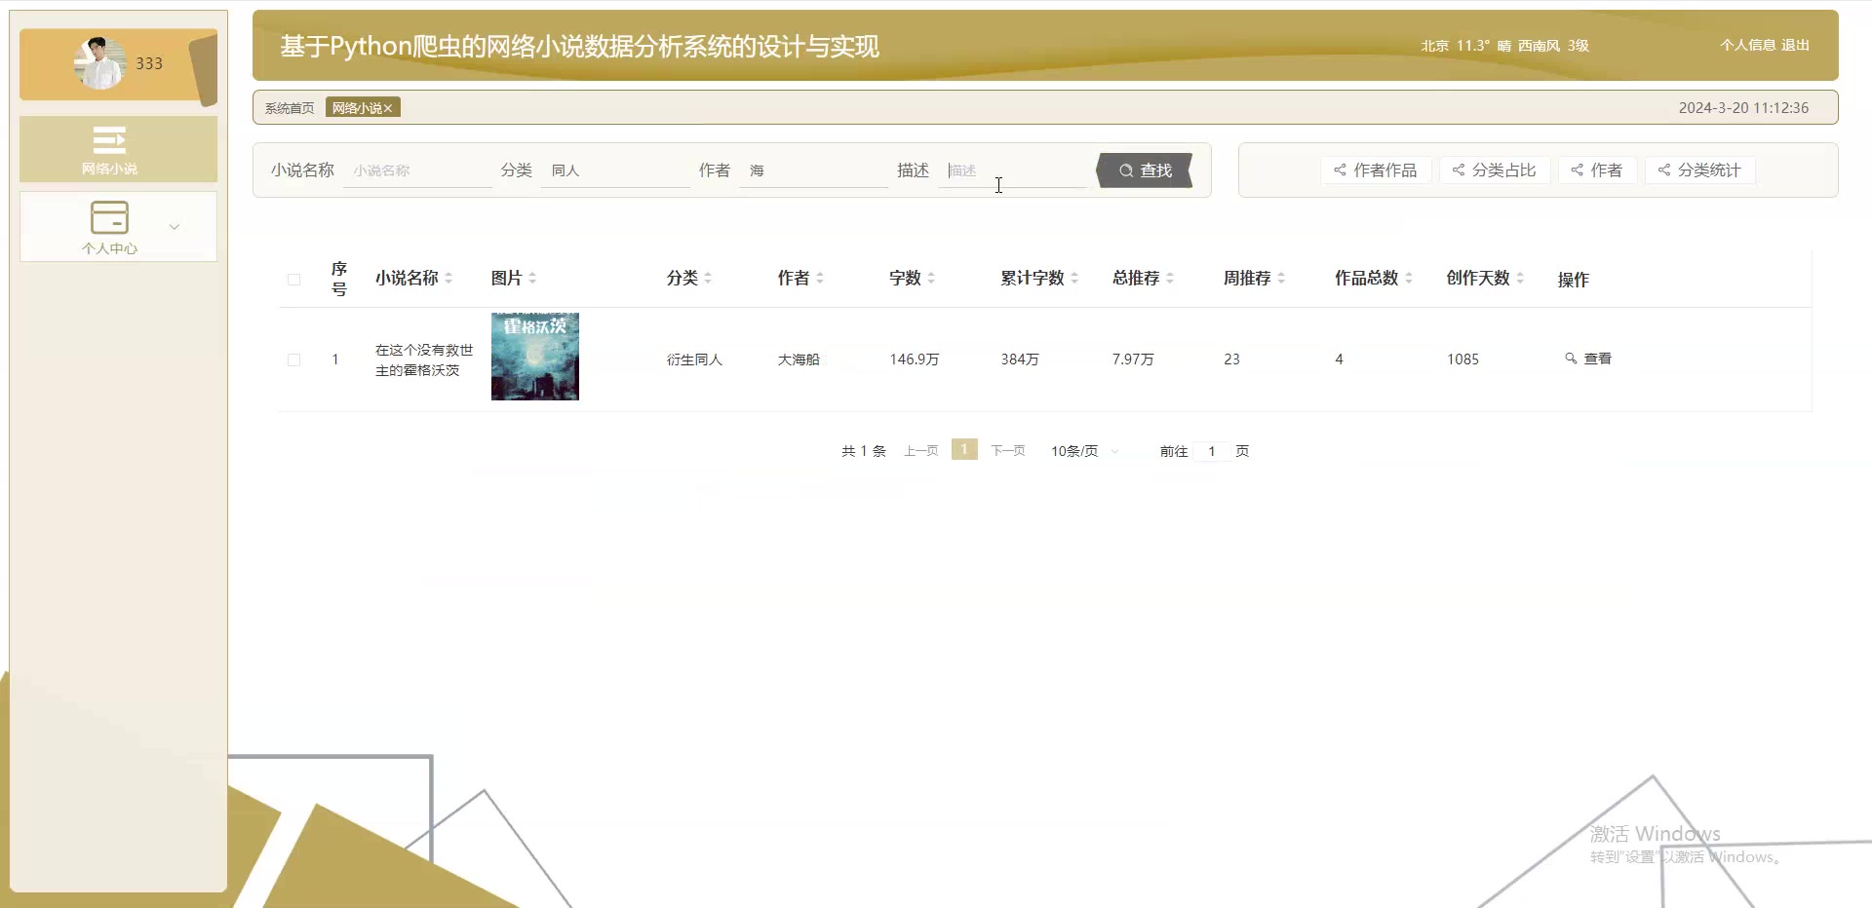Open the 分类占比 chart button
Viewport: 1872px width, 908px height.
pyautogui.click(x=1494, y=170)
